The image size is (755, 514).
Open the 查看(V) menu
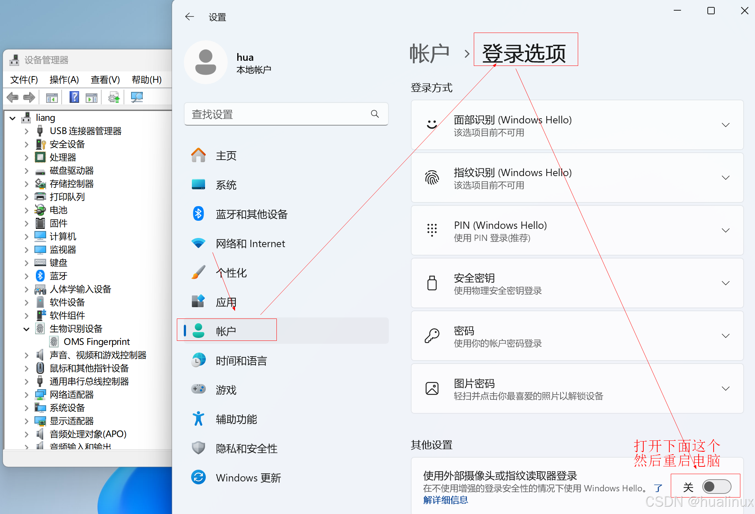click(105, 79)
